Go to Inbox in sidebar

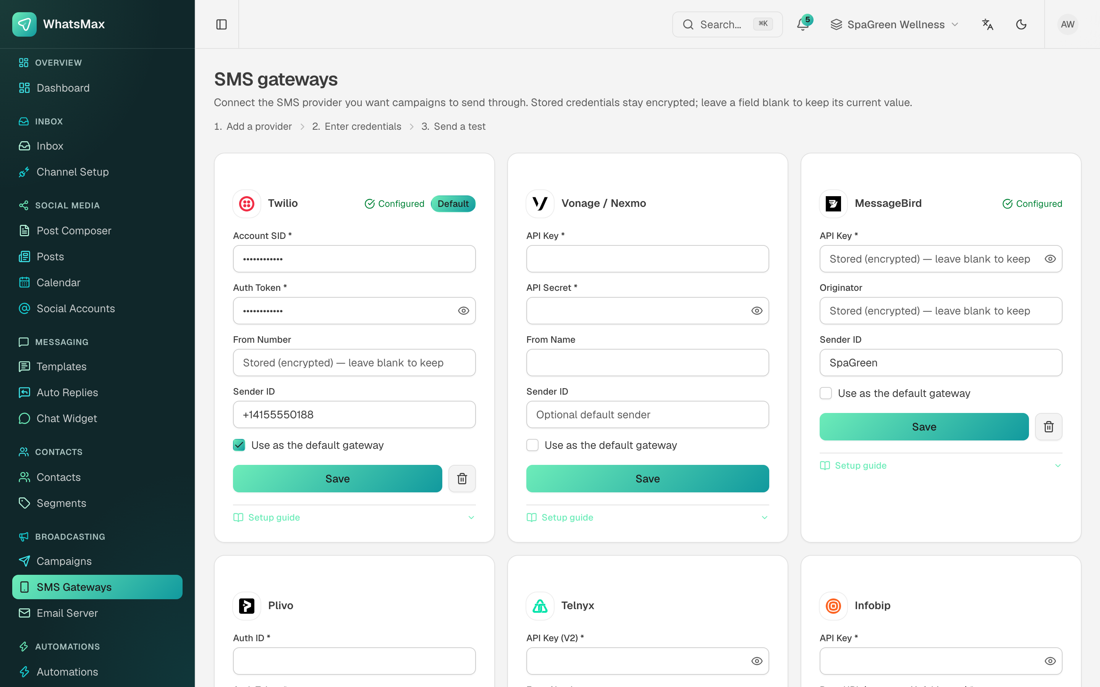click(x=97, y=146)
